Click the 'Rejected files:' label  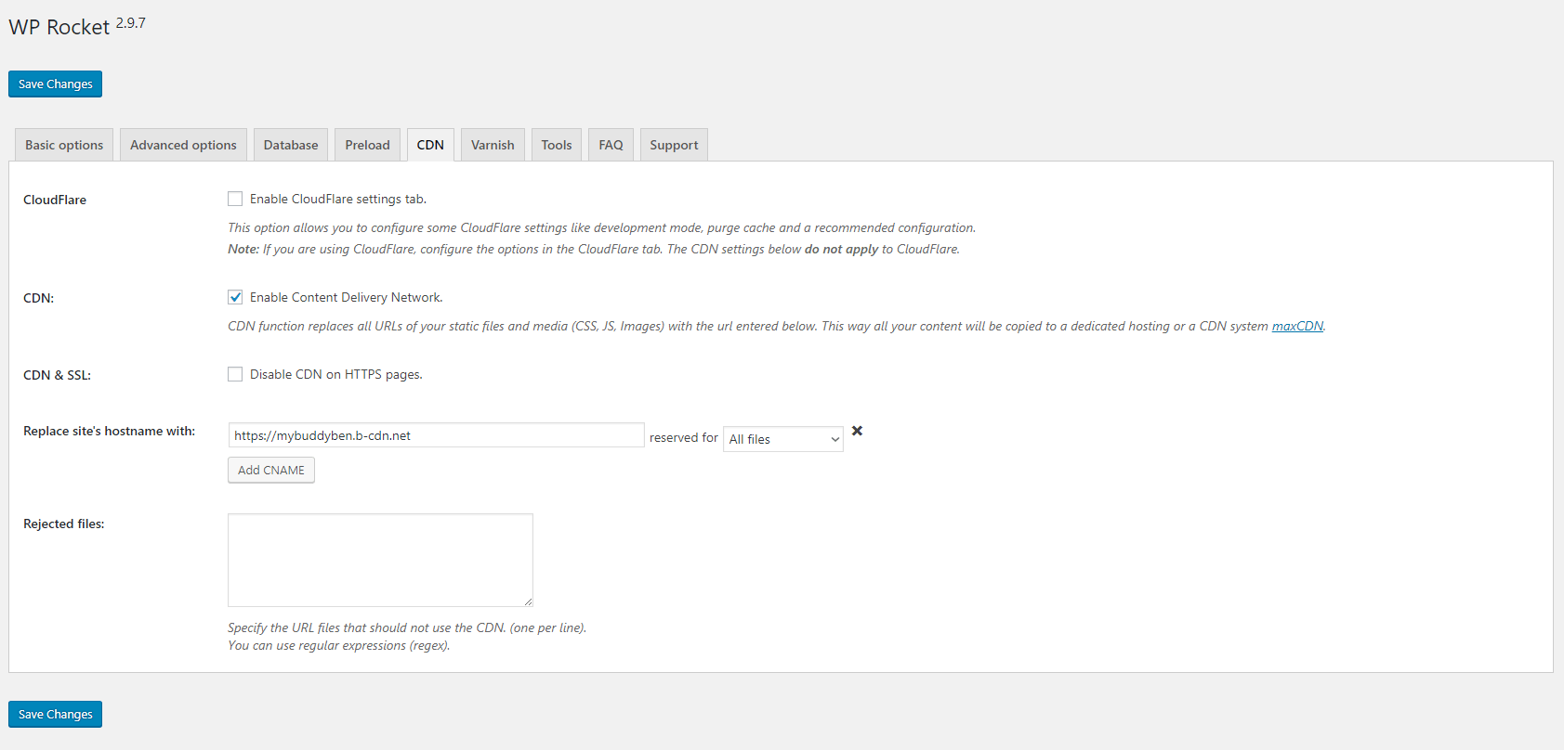64,524
